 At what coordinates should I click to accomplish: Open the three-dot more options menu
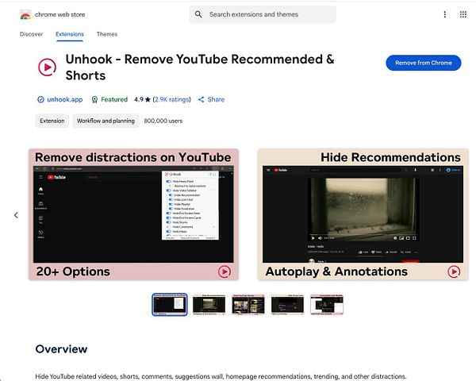coord(445,14)
